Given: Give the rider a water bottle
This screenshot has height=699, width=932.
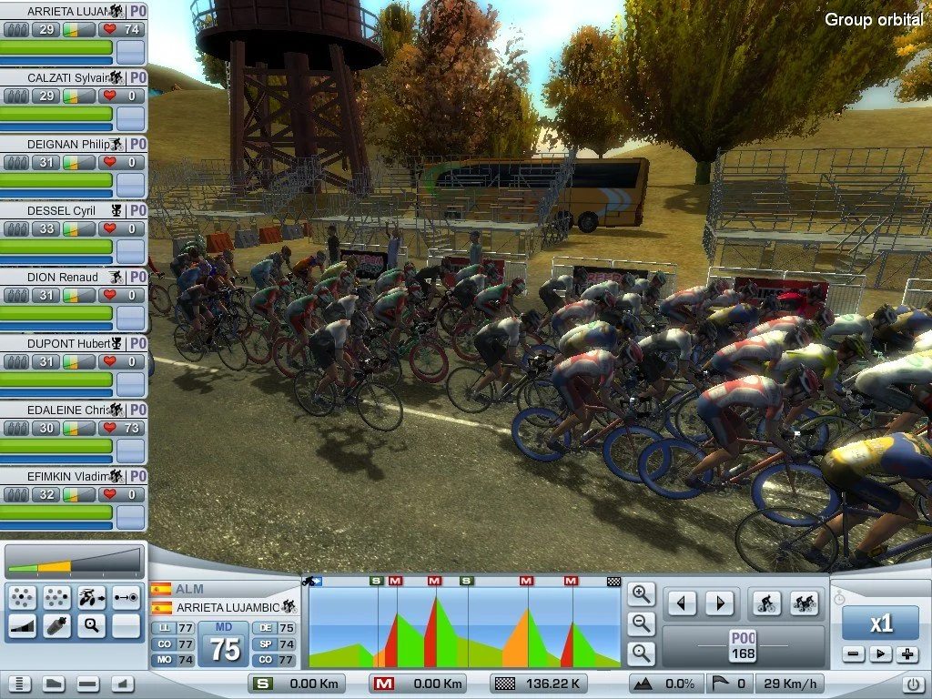Looking at the screenshot, I should click(x=57, y=626).
